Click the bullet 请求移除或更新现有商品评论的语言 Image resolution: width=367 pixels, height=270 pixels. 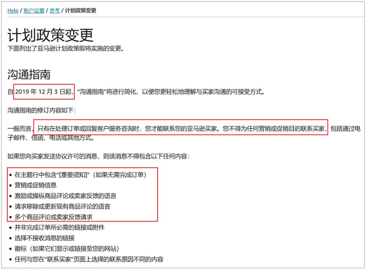click(x=62, y=206)
